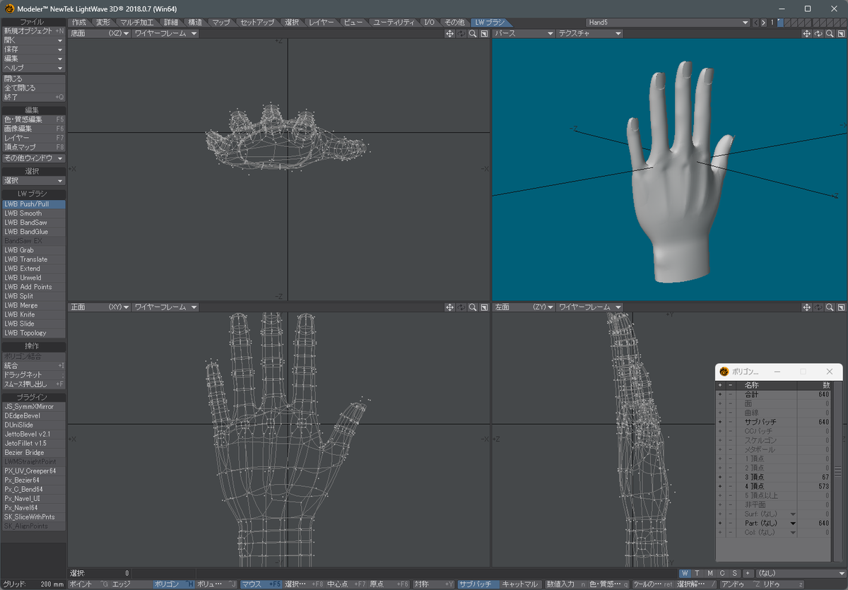The width and height of the screenshot is (848, 590).
Task: Click the zoom magnifier in the パース viewport
Action: tap(830, 34)
